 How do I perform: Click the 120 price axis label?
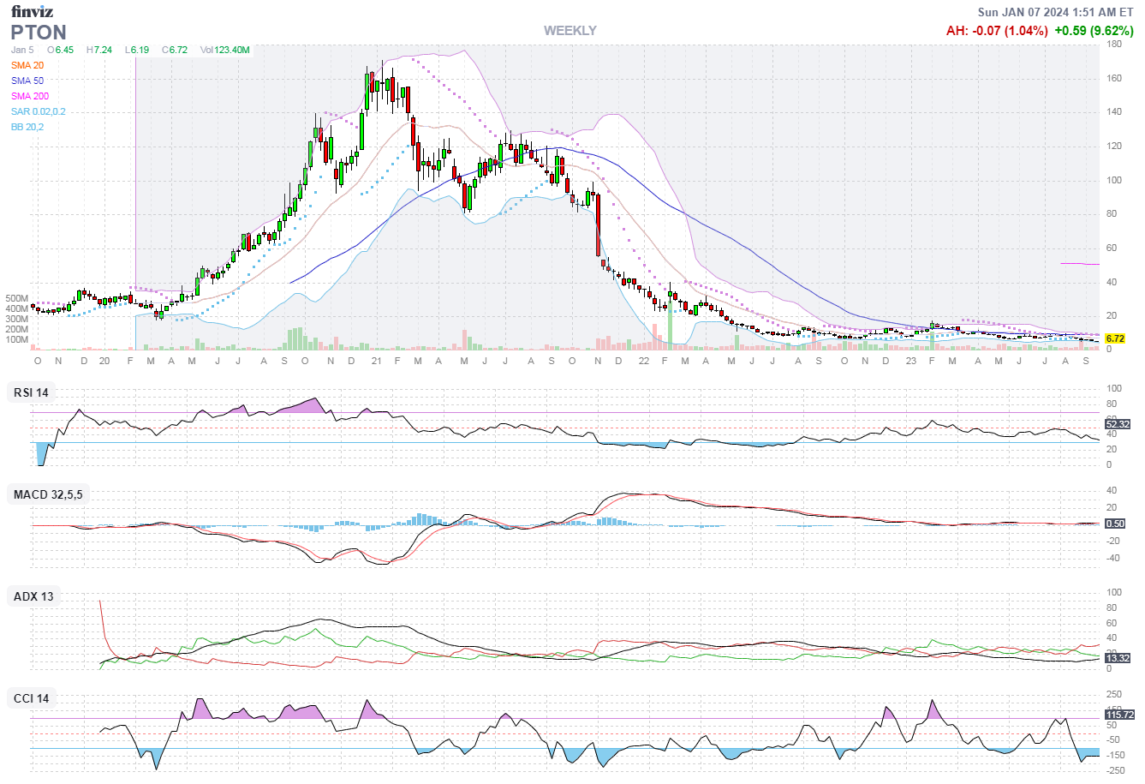pyautogui.click(x=1114, y=146)
